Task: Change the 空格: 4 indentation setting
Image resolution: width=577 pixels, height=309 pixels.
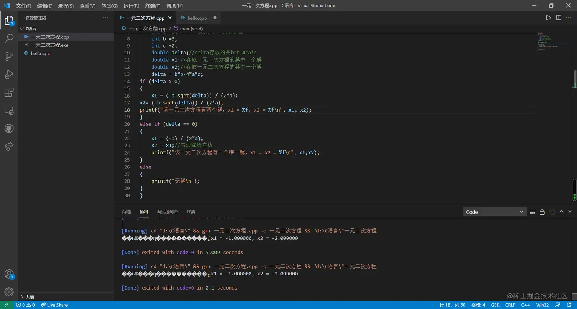Action: click(x=478, y=305)
